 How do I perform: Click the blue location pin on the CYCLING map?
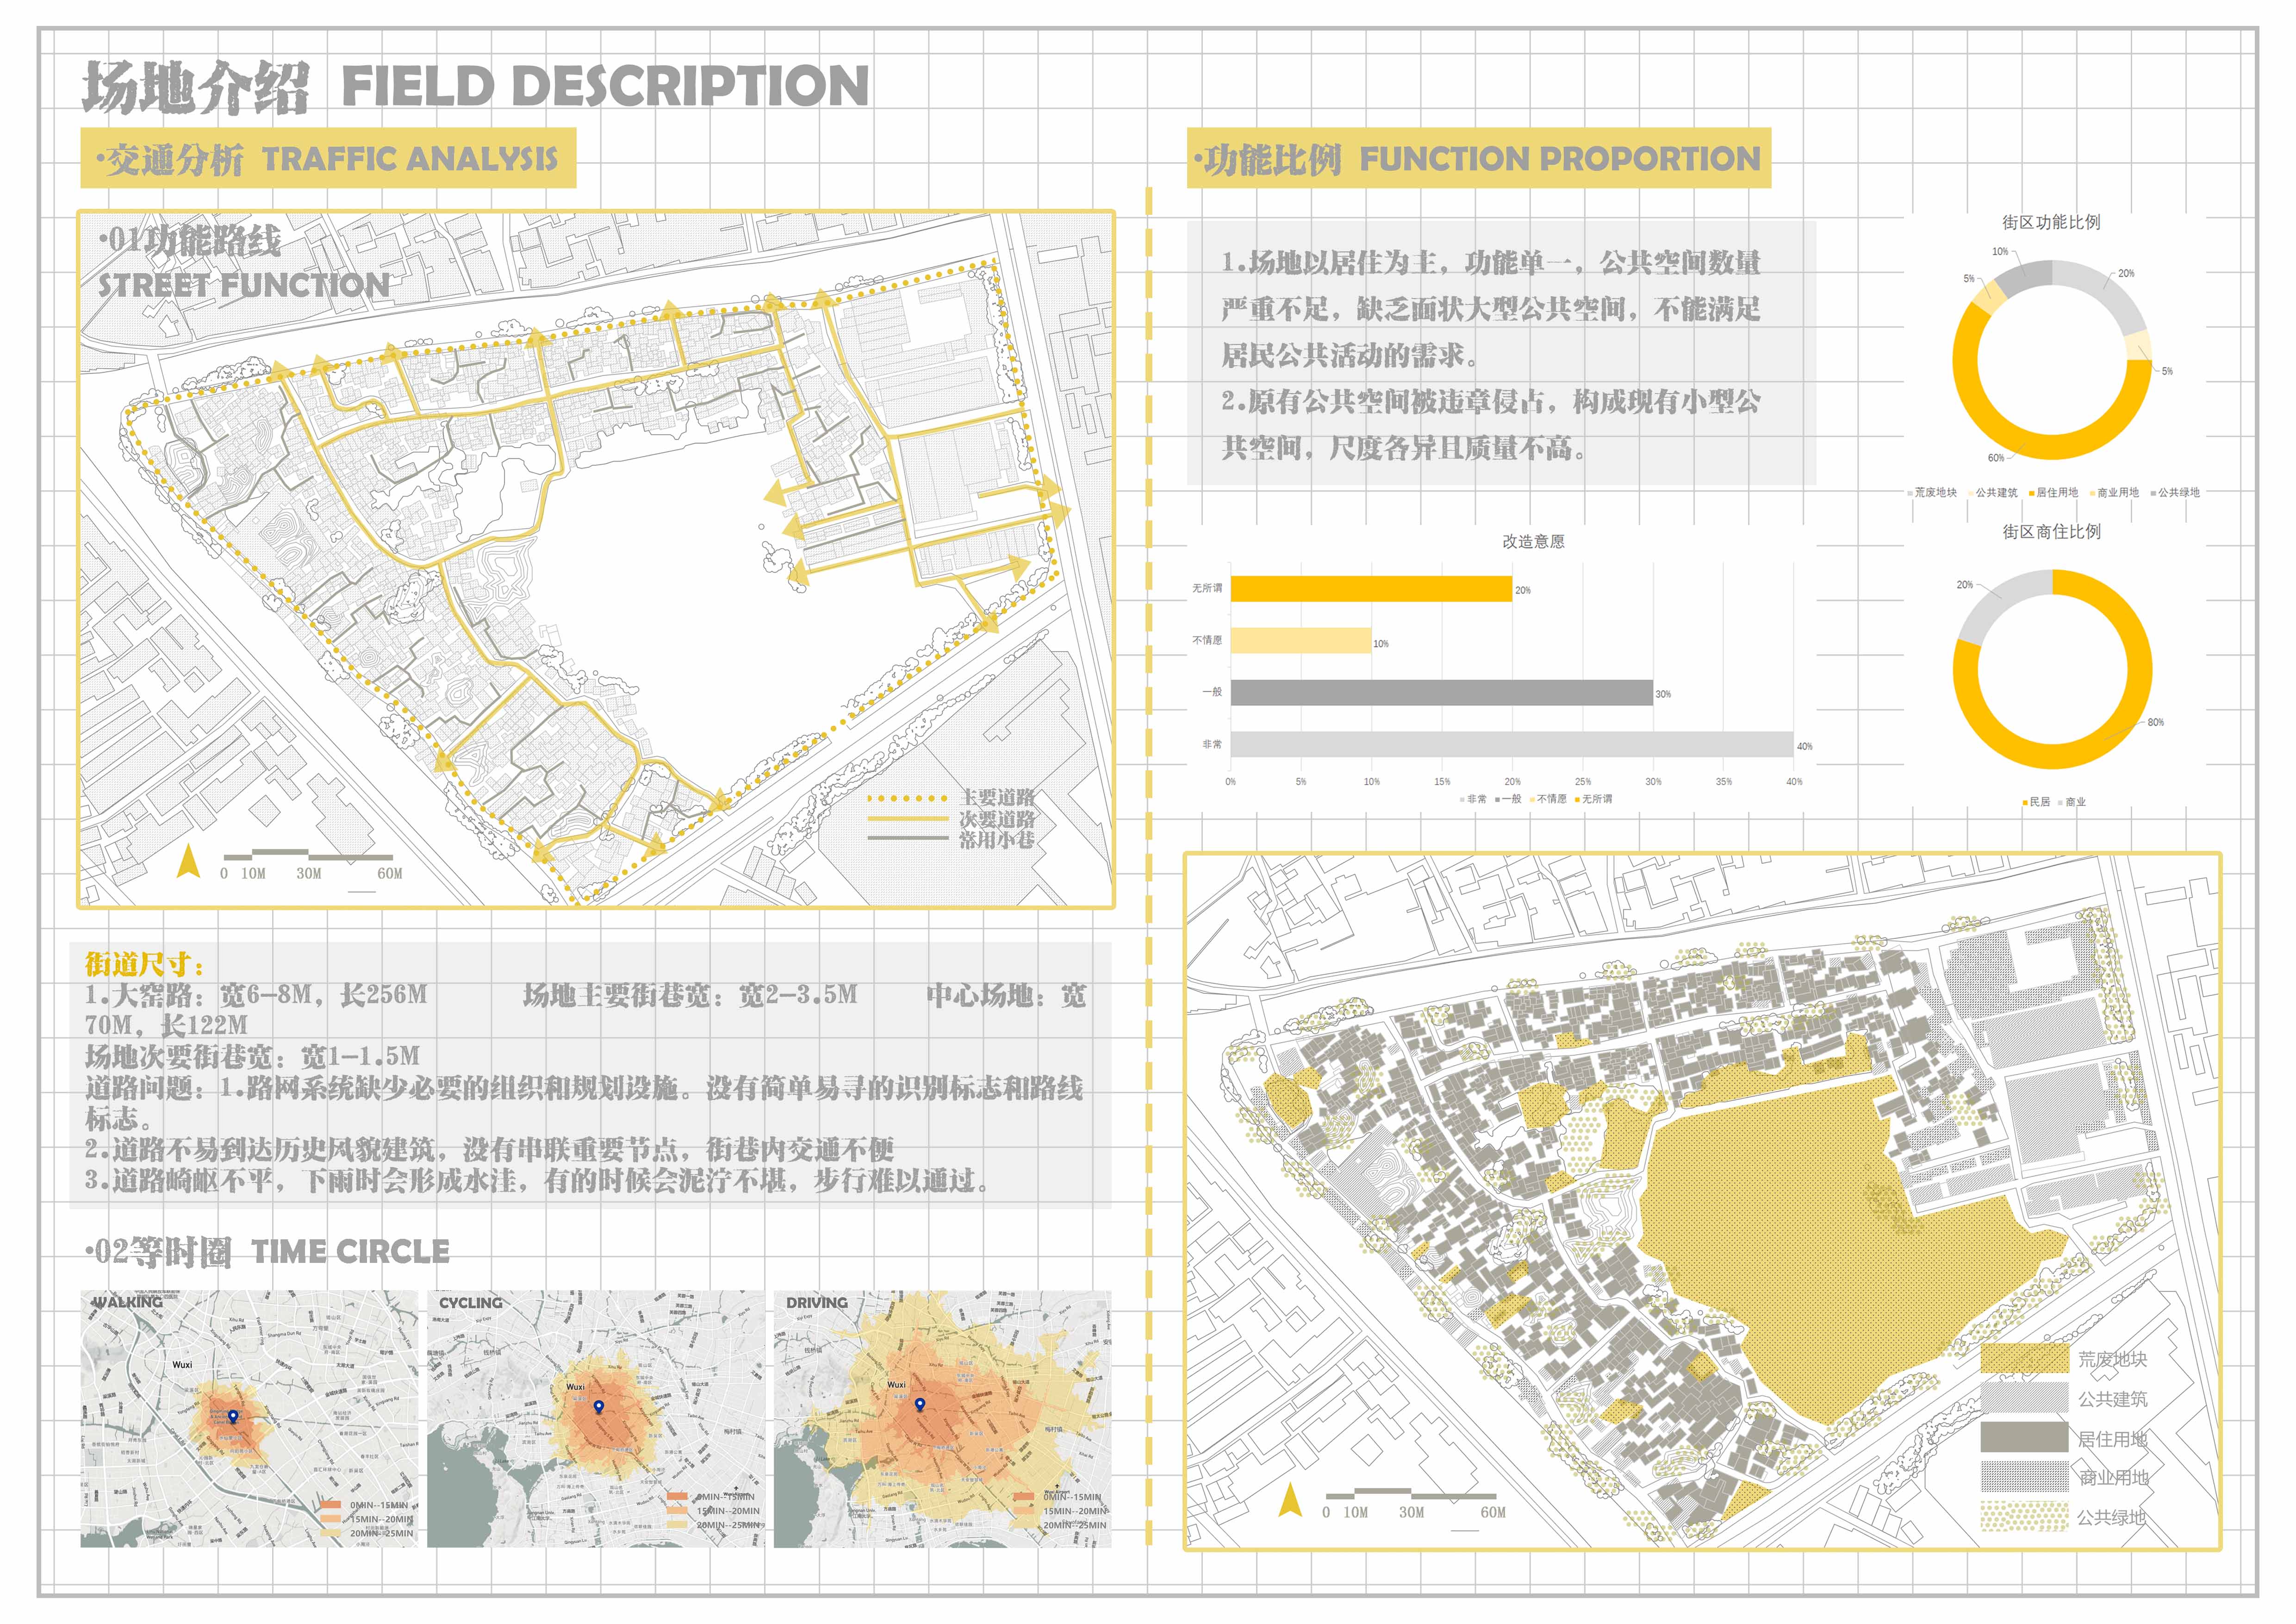coord(599,1407)
